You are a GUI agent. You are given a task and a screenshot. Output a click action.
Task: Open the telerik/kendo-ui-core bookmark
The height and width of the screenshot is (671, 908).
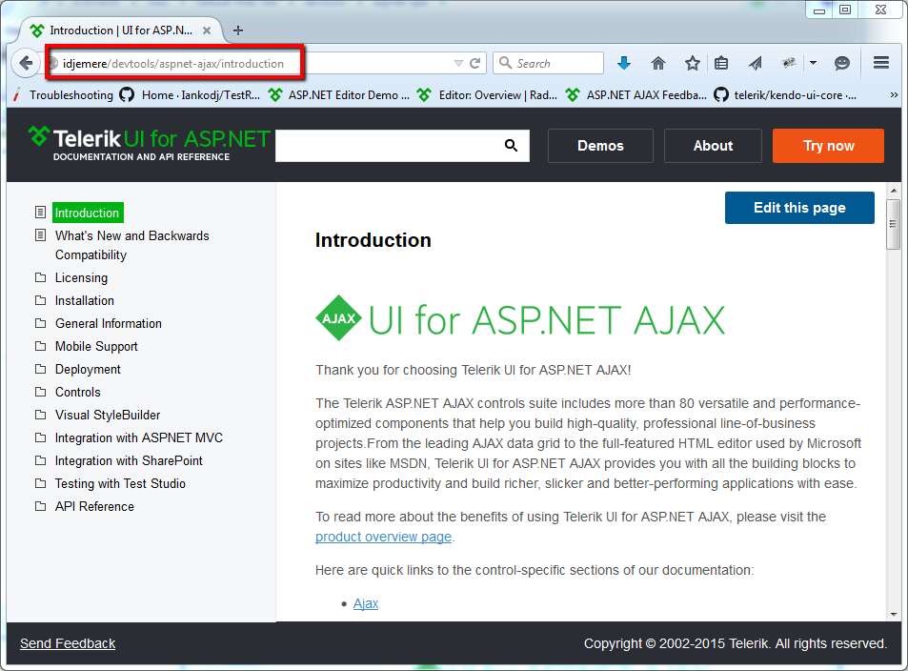click(785, 95)
